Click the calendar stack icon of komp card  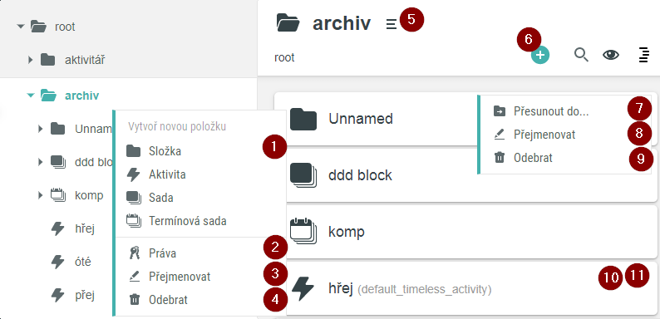[x=303, y=231]
